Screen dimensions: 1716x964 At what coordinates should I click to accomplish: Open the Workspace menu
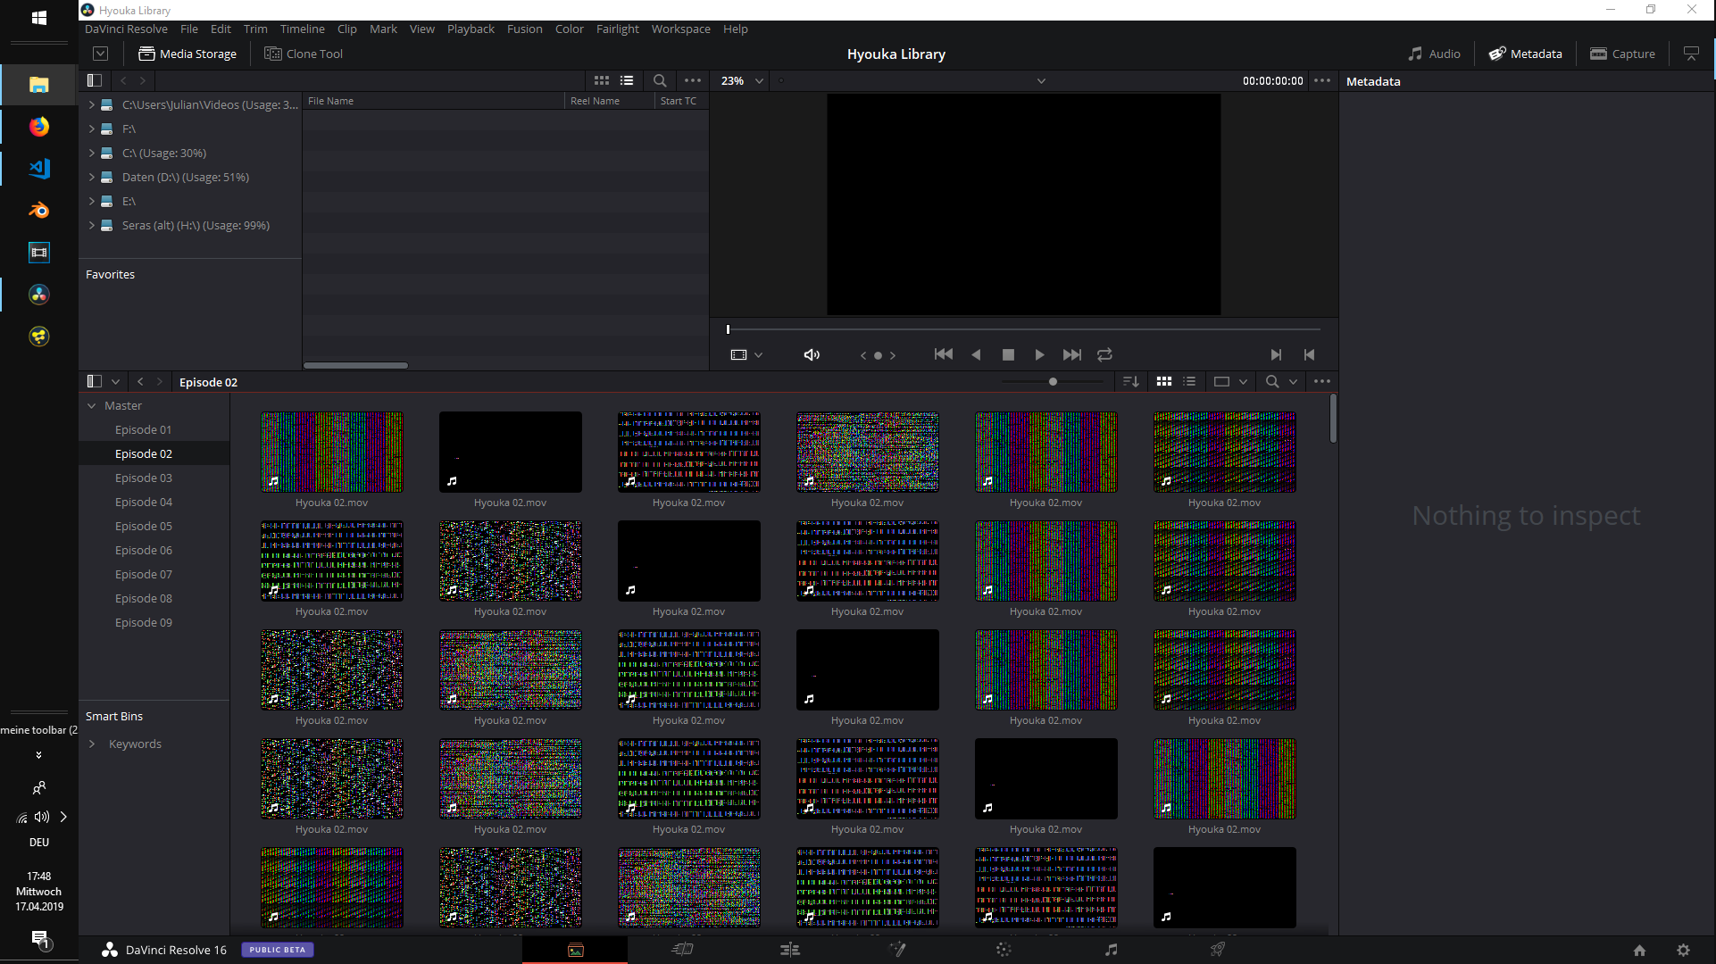coord(681,29)
